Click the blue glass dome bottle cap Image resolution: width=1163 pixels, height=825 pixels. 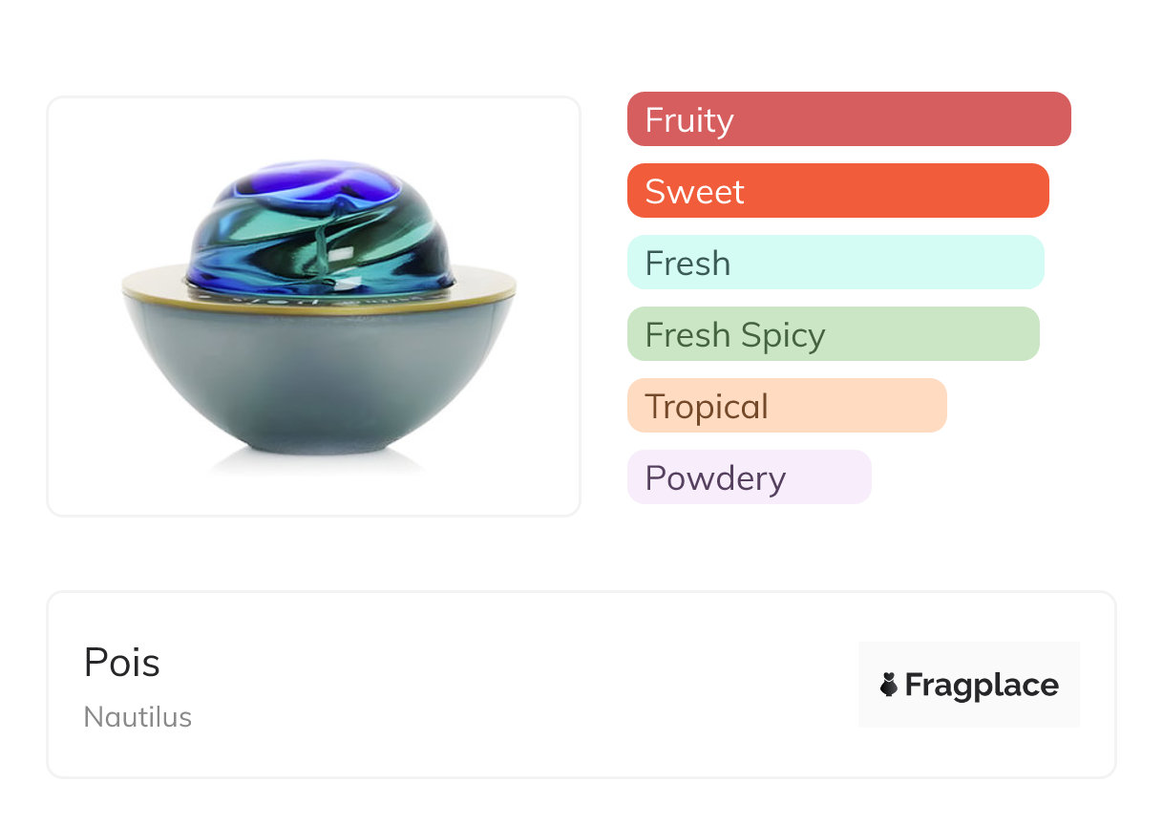(x=320, y=224)
